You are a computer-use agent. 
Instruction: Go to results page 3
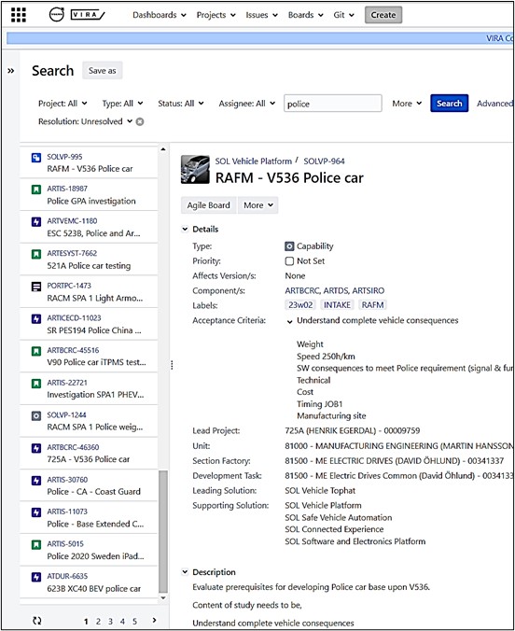[110, 622]
